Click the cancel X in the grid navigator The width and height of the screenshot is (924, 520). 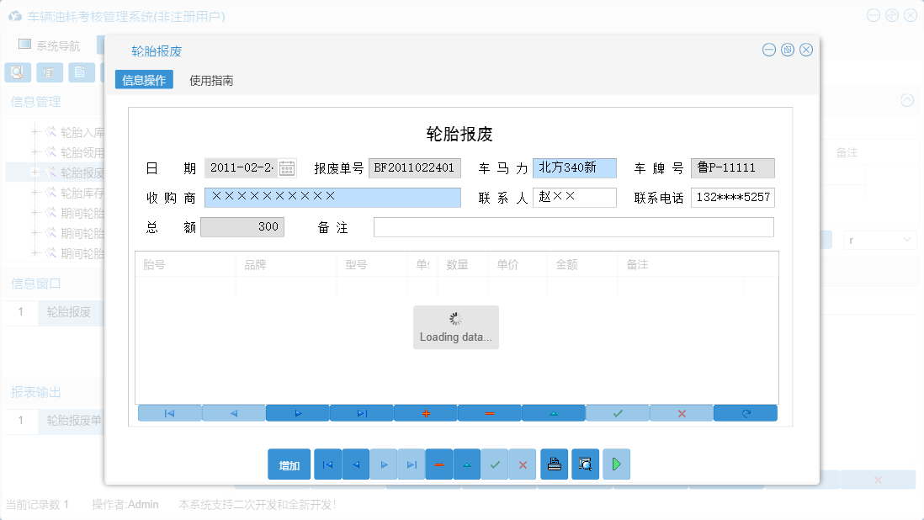(x=681, y=412)
